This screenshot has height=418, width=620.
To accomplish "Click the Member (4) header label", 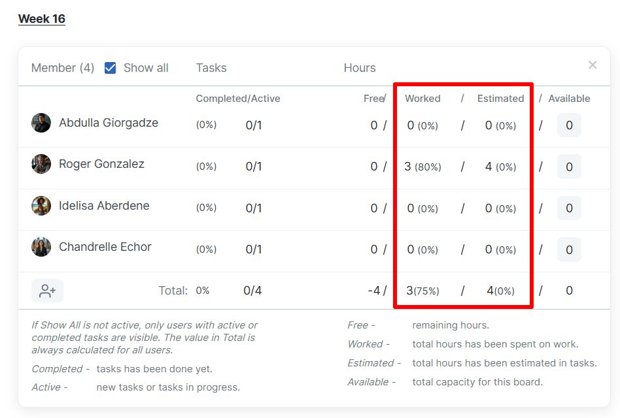I will [63, 68].
